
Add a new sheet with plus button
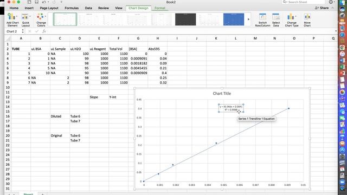pos(42,194)
